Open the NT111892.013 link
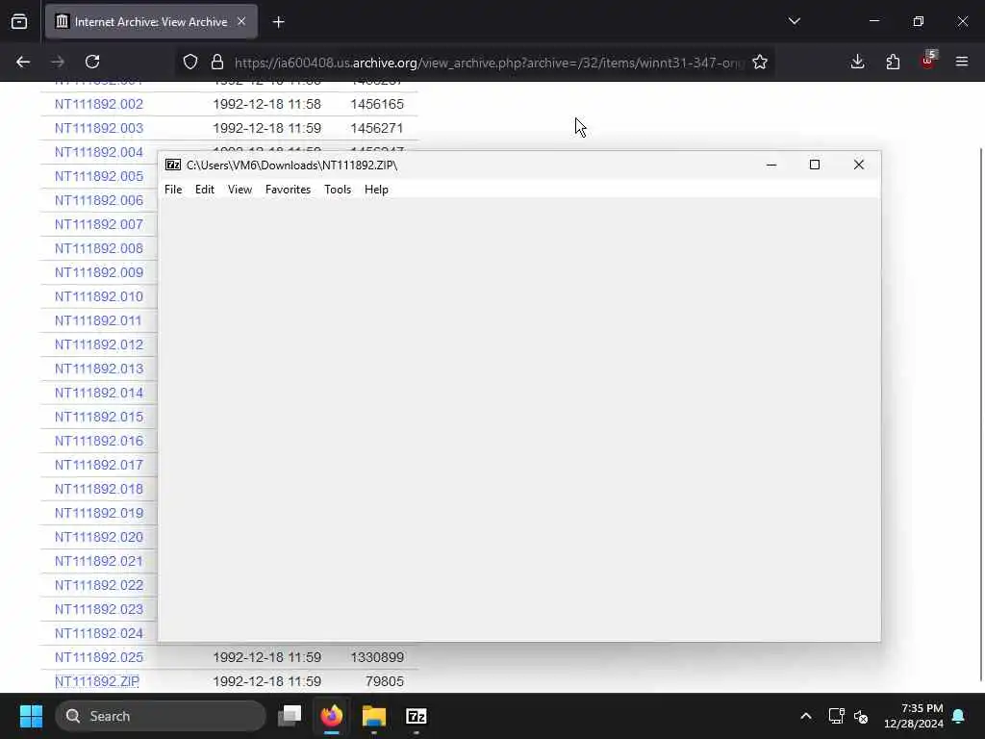Viewport: 985px width, 739px height. coord(99,369)
